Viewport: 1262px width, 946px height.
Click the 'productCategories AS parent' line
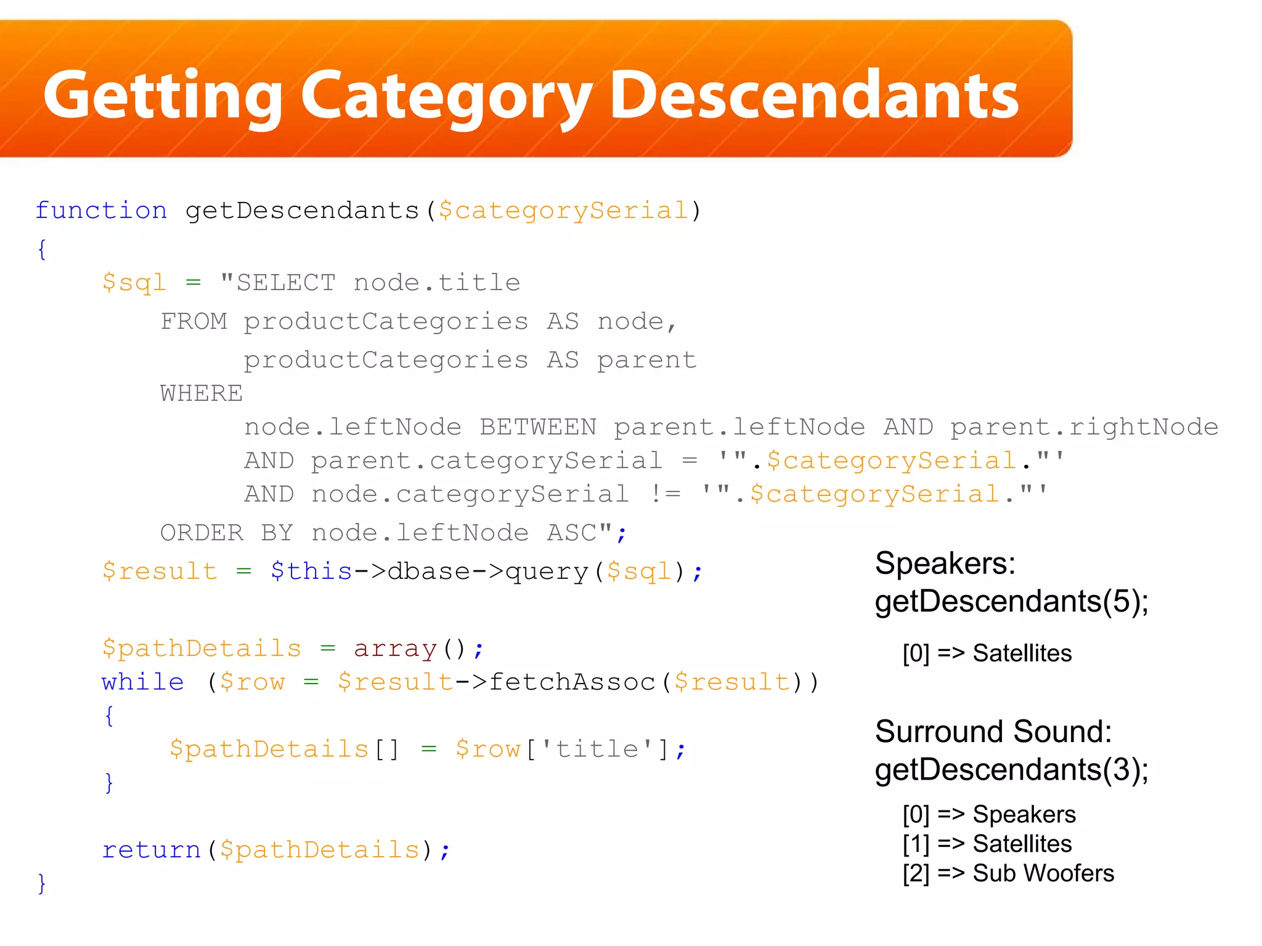(x=470, y=360)
